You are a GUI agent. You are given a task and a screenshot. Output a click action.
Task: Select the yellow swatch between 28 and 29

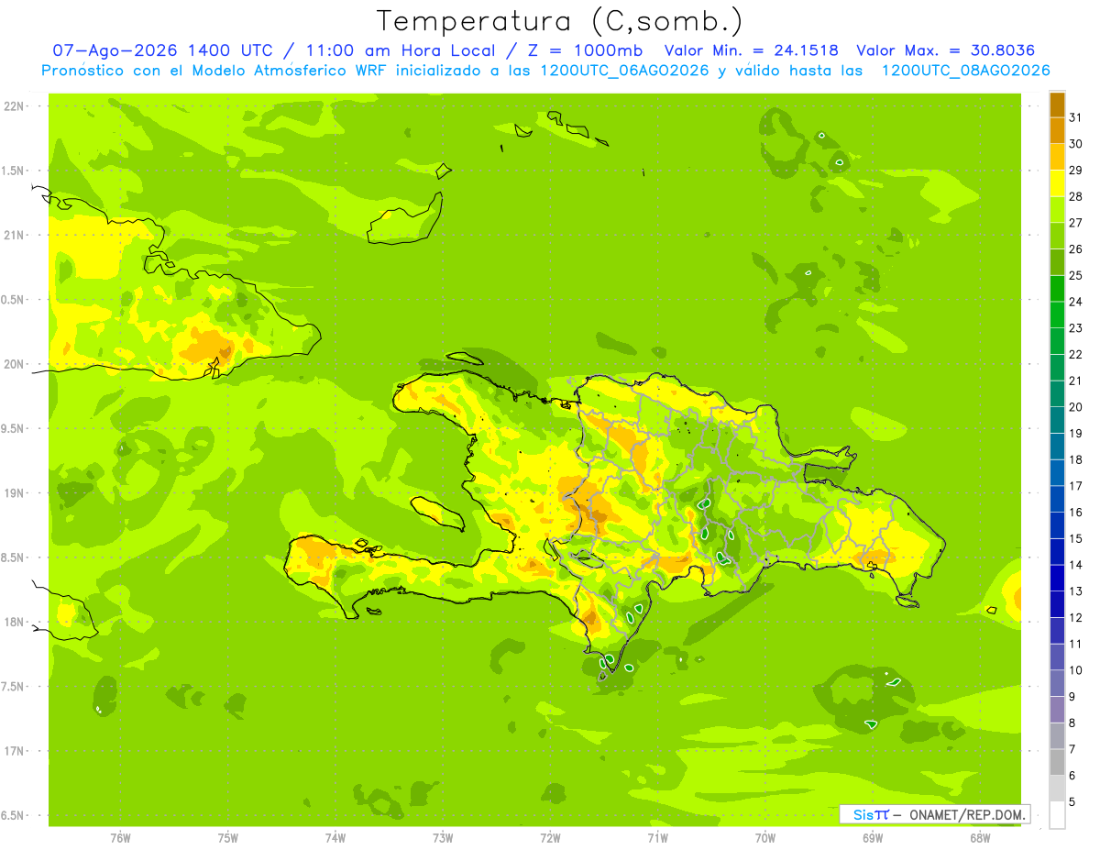click(1057, 183)
